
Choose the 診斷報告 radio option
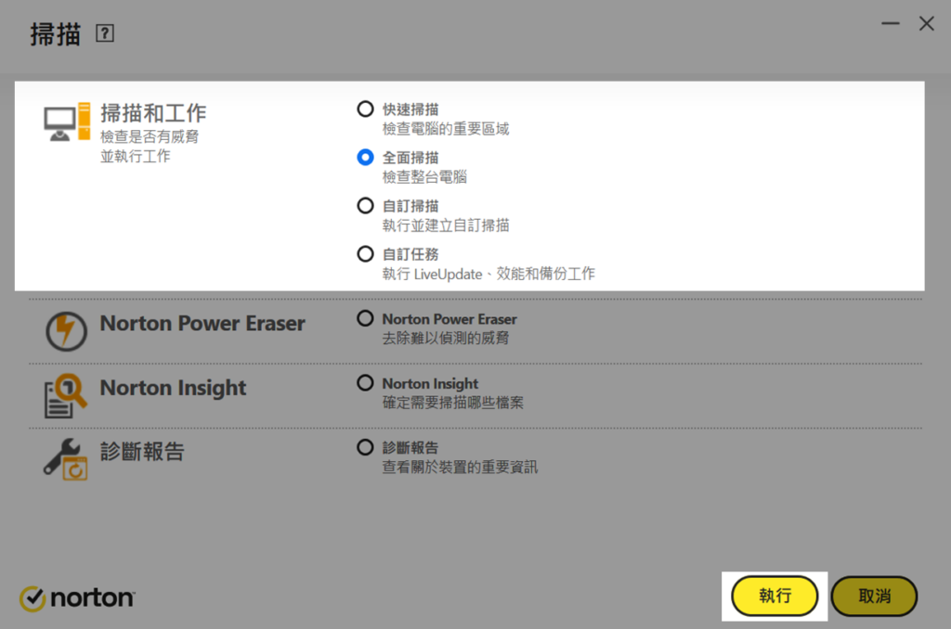[365, 447]
